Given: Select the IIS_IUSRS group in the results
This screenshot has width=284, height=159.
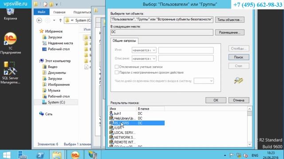Looking at the screenshot, I should [x=137, y=123].
